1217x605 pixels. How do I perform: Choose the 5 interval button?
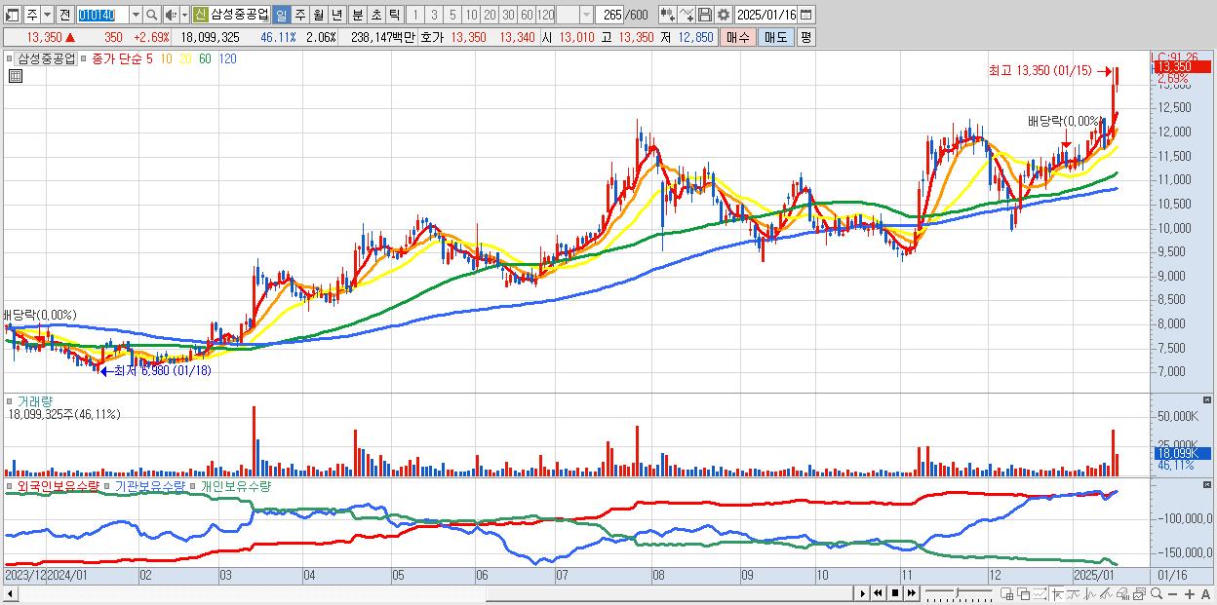click(x=452, y=15)
